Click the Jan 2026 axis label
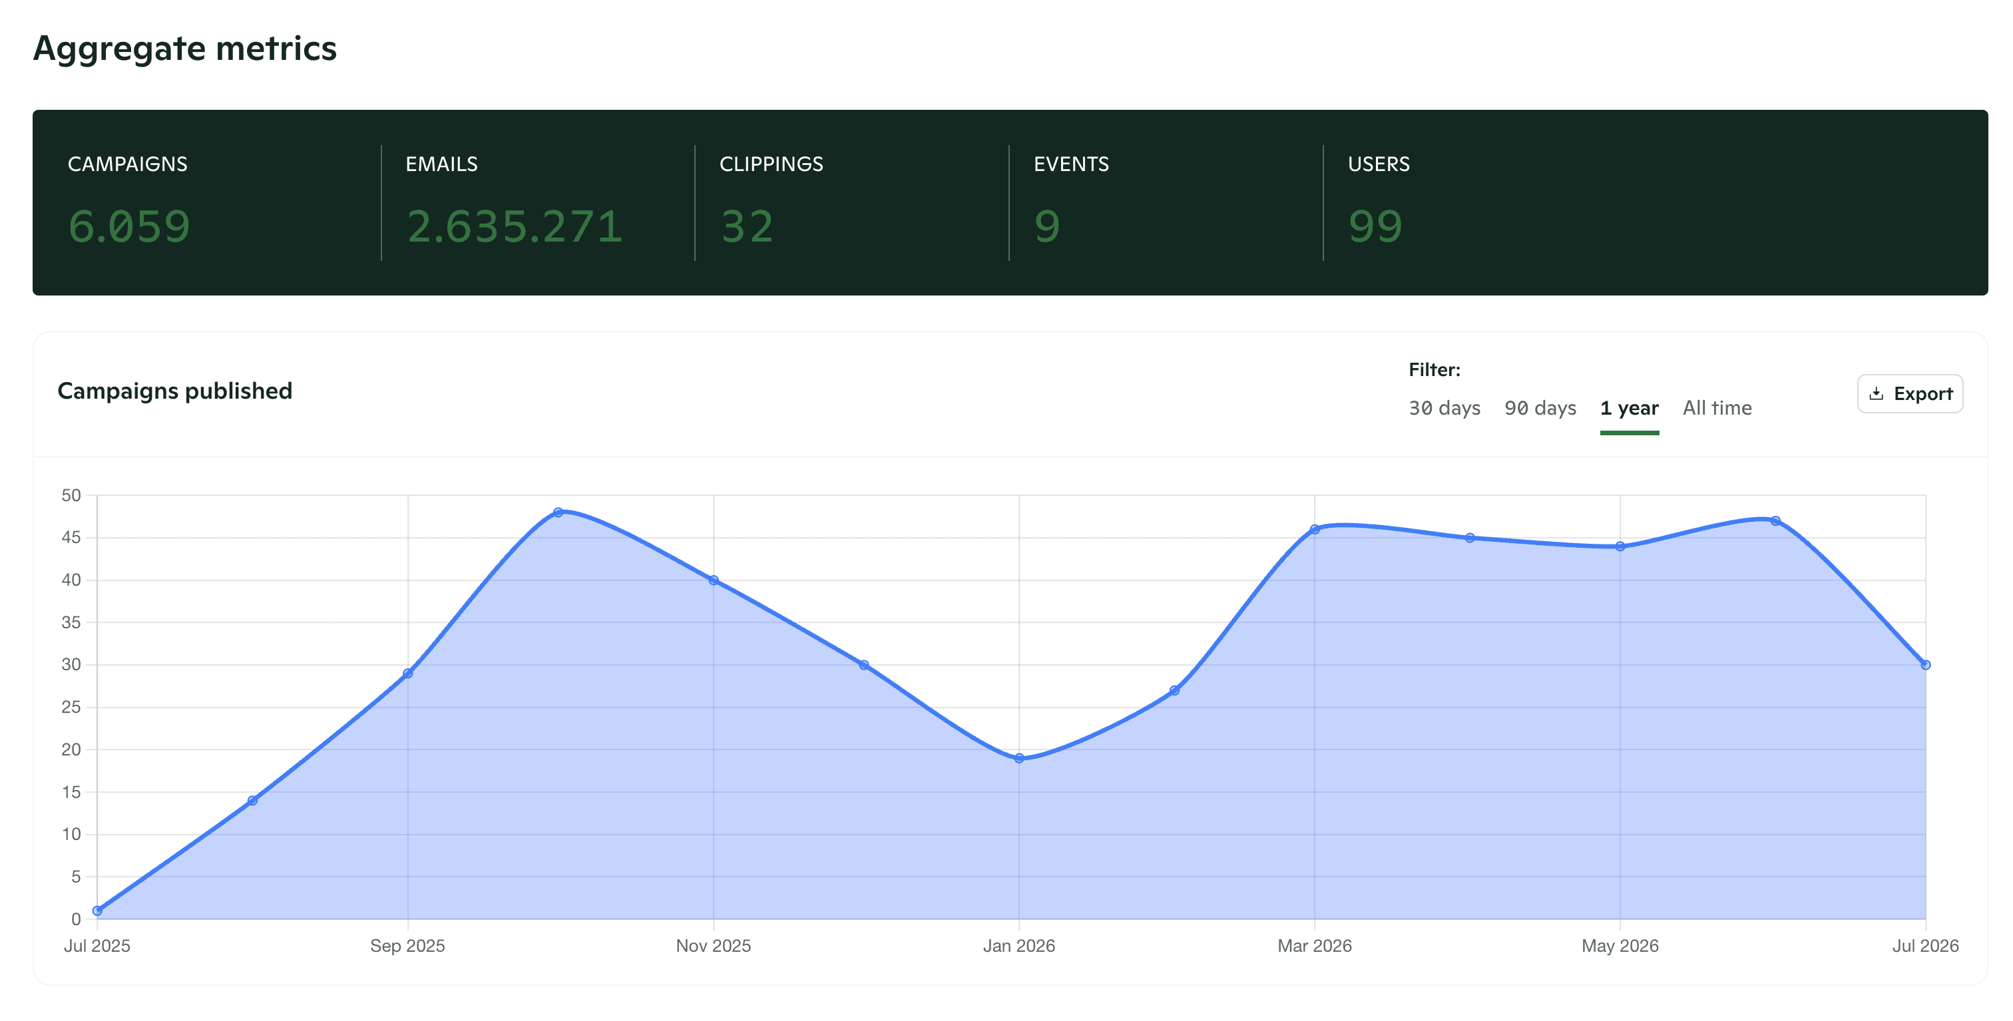This screenshot has height=1021, width=2013. 1019,946
